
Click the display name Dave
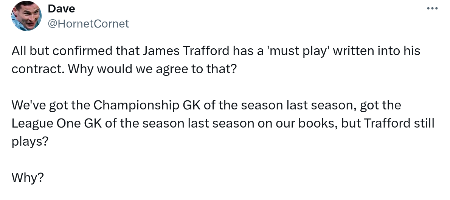click(61, 9)
